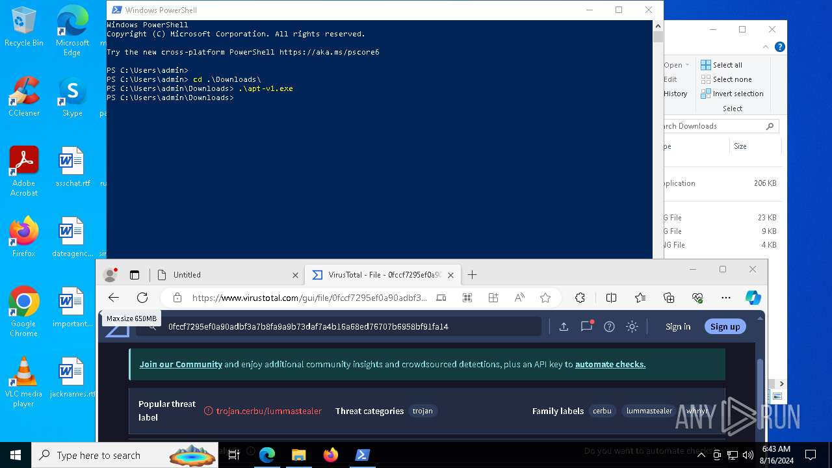The image size is (832, 468).
Task: View site information lock icon
Action: click(x=177, y=298)
